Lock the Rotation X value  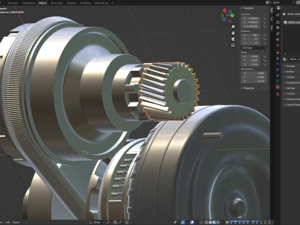click(x=264, y=35)
